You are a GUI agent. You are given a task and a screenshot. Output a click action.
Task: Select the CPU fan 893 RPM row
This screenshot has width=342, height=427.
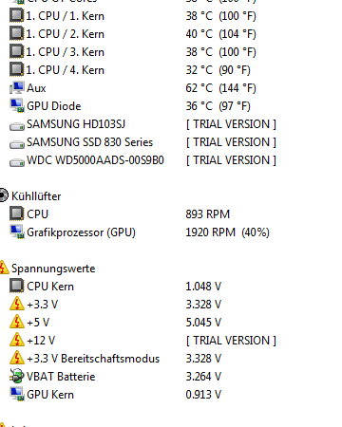[120, 213]
